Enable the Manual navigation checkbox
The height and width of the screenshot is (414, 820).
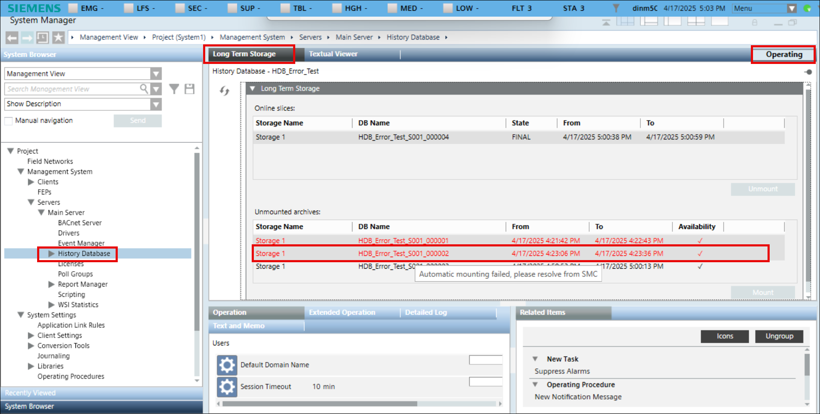coord(9,121)
